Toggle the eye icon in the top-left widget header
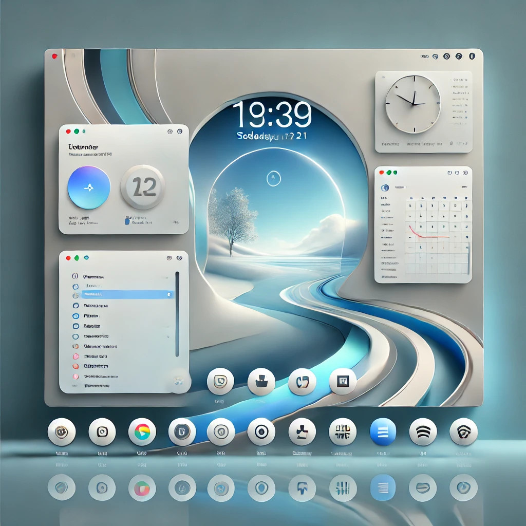 180,132
